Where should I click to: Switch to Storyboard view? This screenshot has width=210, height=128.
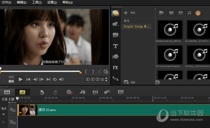pyautogui.click(x=7, y=92)
